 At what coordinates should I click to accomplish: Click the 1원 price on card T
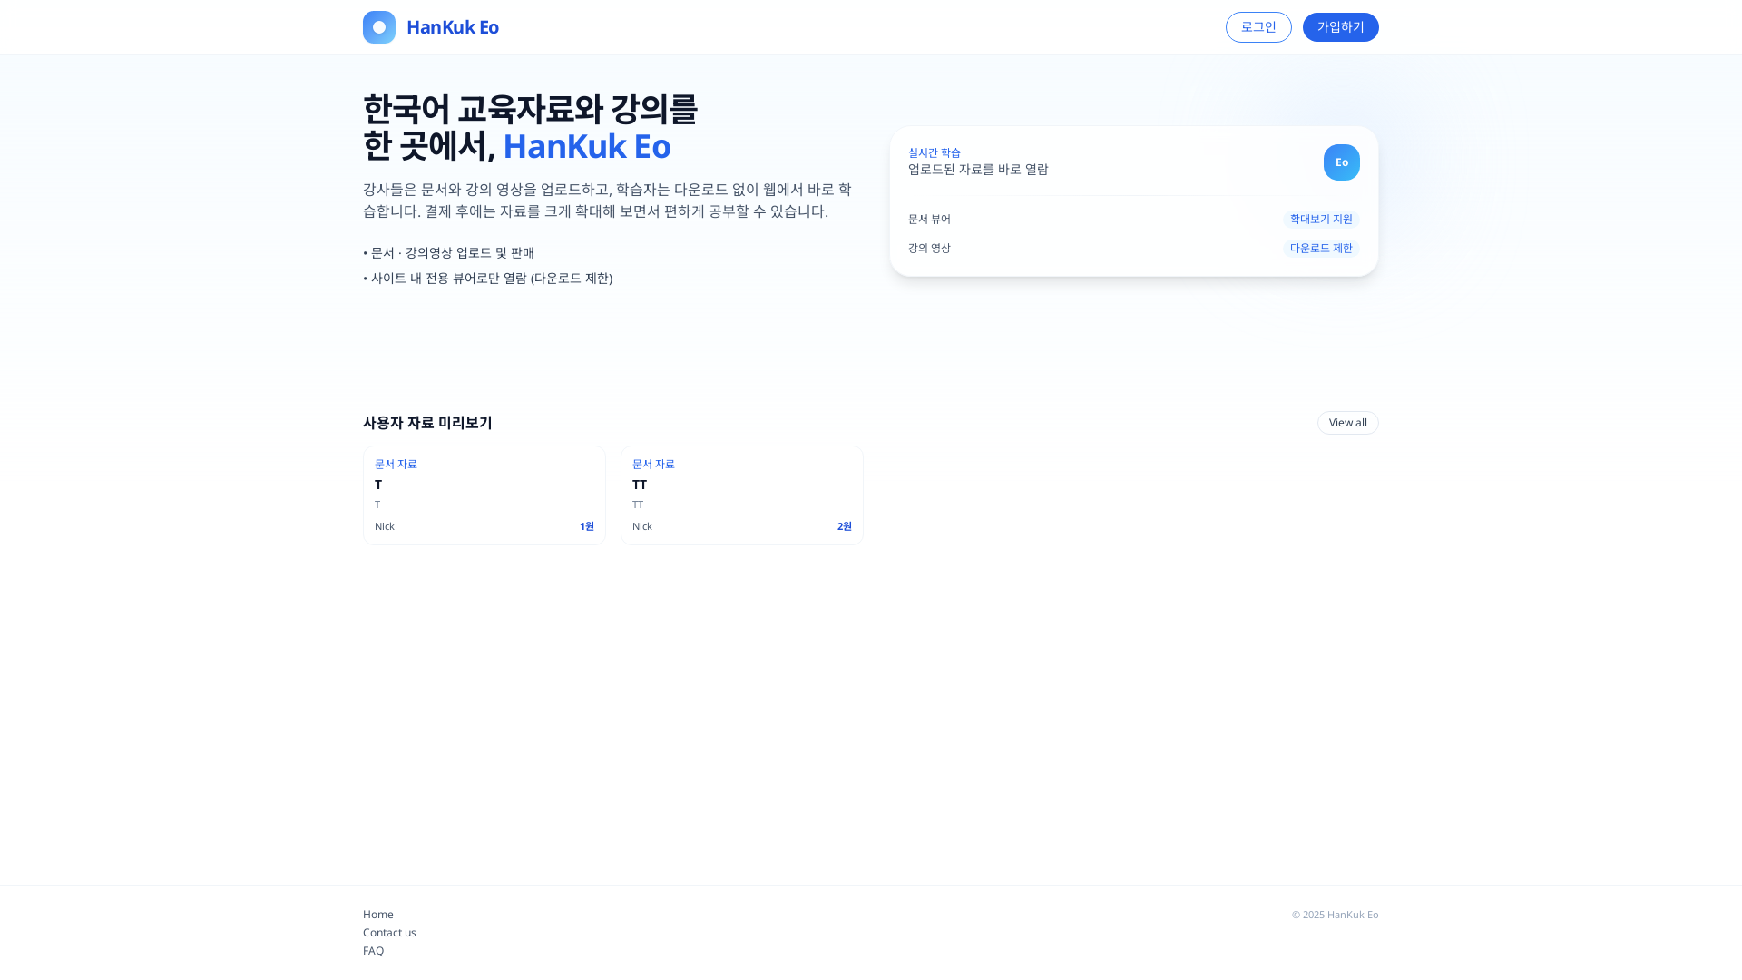586,525
